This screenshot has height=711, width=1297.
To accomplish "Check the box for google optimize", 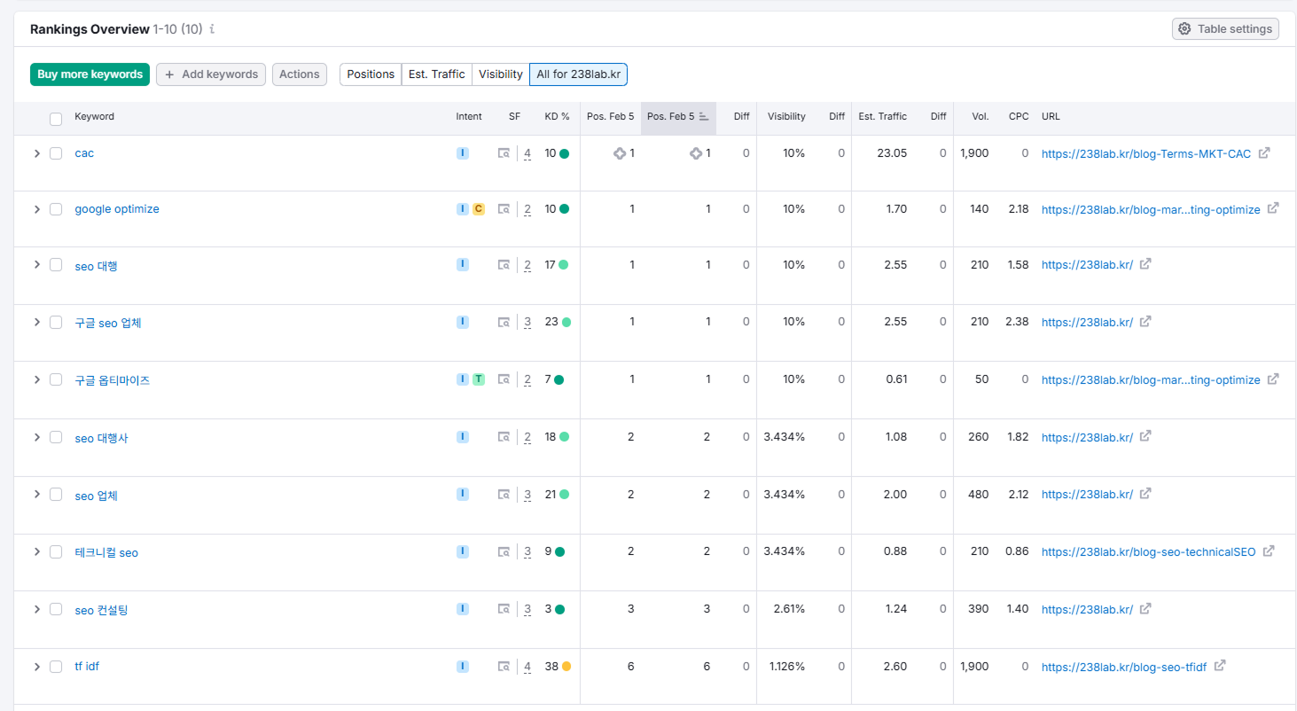I will click(x=56, y=209).
